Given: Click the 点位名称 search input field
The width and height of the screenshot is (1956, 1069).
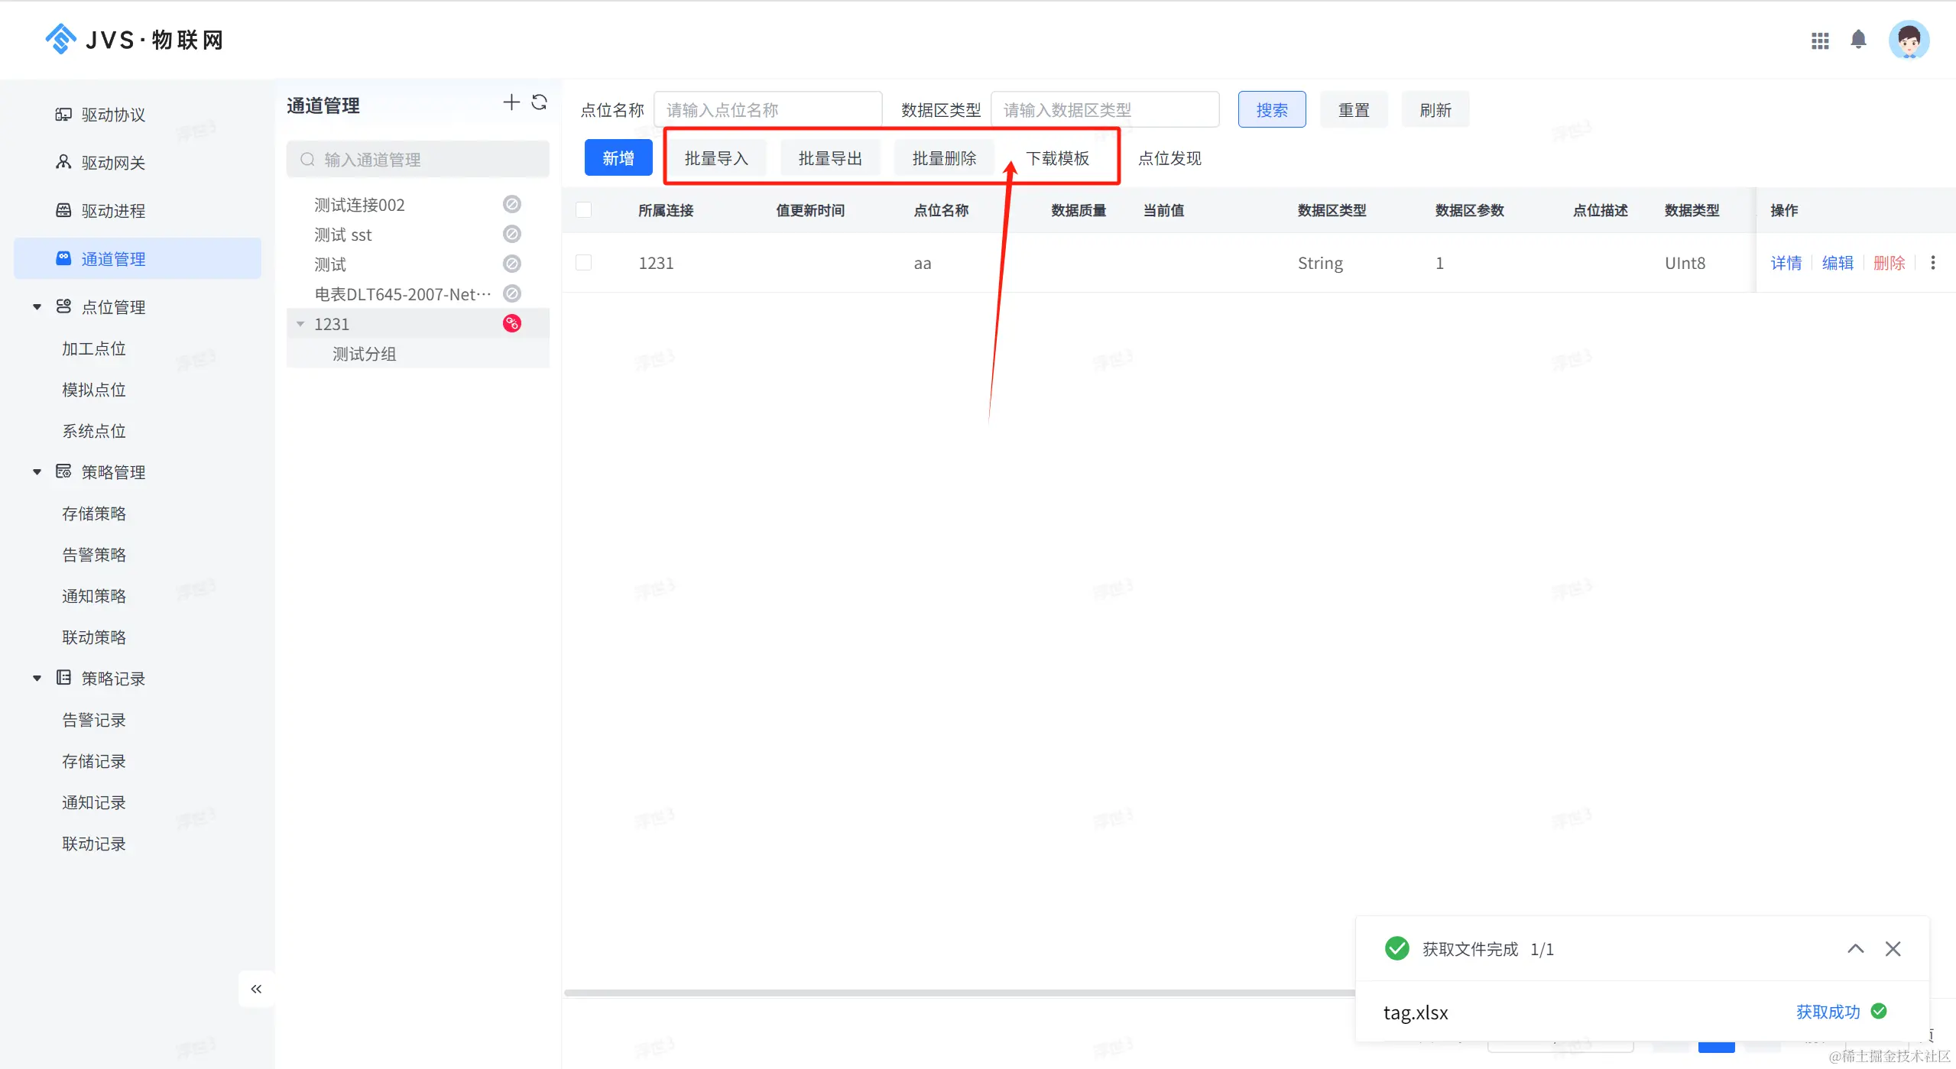Looking at the screenshot, I should [x=767, y=110].
